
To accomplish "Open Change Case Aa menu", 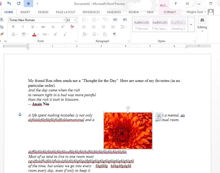I will [45, 34].
